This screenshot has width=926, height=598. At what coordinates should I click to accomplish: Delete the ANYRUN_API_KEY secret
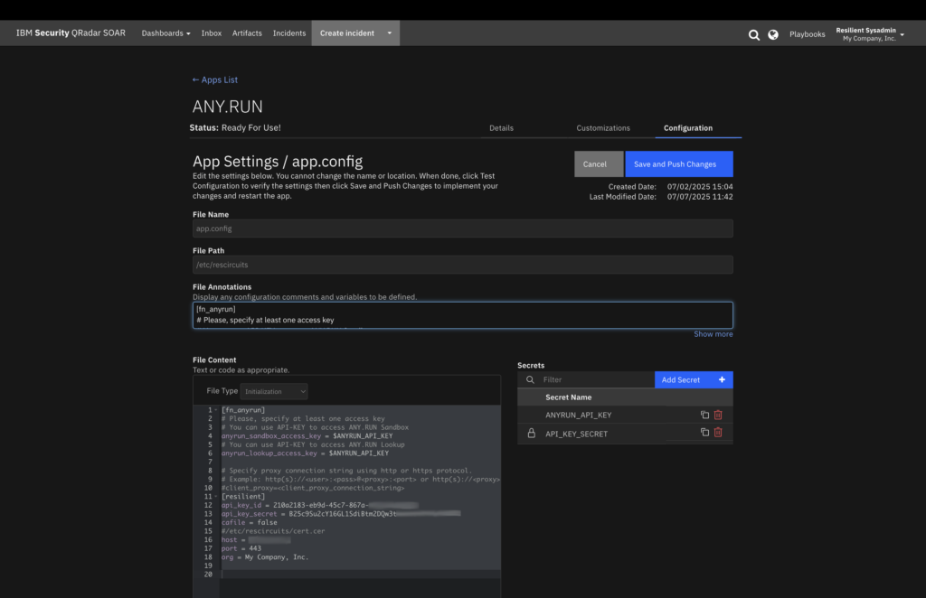point(718,415)
